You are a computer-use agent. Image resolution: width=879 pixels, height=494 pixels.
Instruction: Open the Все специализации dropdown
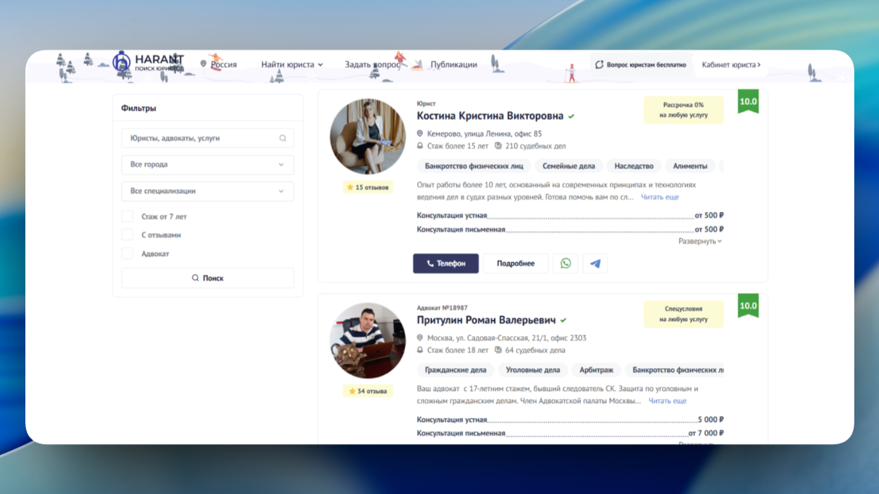(208, 191)
